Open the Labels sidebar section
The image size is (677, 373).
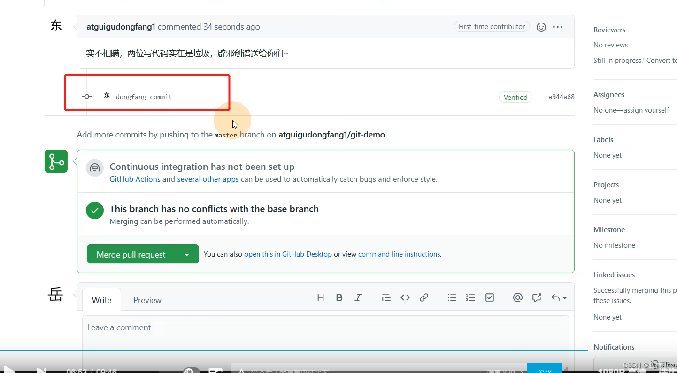(x=603, y=139)
